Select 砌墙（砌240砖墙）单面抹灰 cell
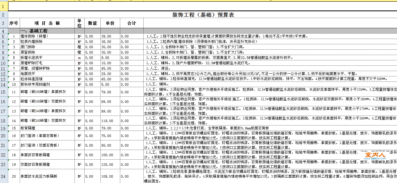Screen dimensions: 397x183 pos(47,111)
